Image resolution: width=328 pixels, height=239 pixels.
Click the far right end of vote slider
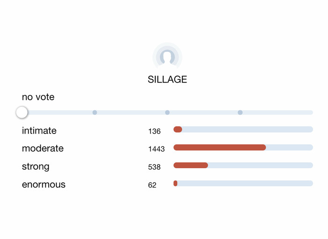click(x=311, y=112)
